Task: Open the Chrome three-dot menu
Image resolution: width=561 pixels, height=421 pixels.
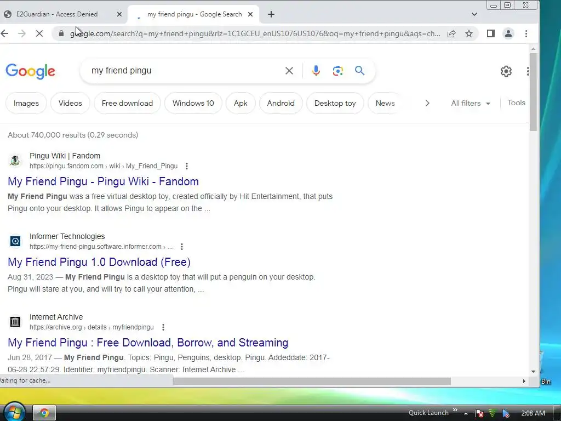Action: 526,33
